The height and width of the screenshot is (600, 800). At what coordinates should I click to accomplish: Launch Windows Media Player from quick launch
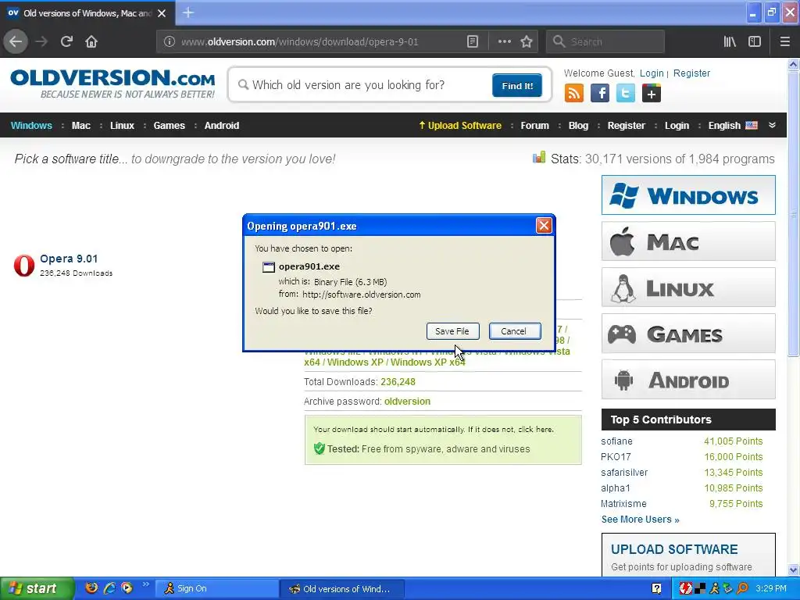tap(127, 587)
